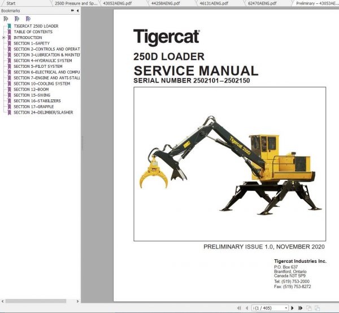The width and height of the screenshot is (339, 313).
Task: Open the INTRODUCTION bookmark
Action: (x=28, y=38)
